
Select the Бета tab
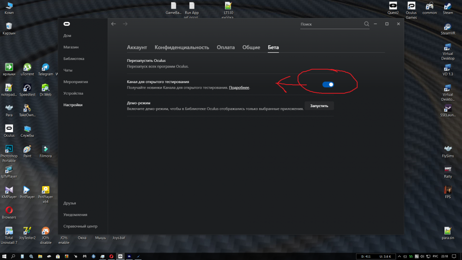click(273, 48)
